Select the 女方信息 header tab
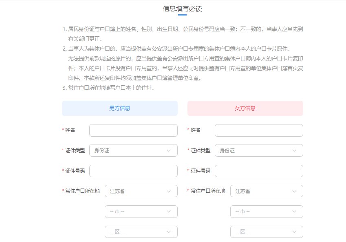The width and height of the screenshot is (346, 242). click(245, 109)
